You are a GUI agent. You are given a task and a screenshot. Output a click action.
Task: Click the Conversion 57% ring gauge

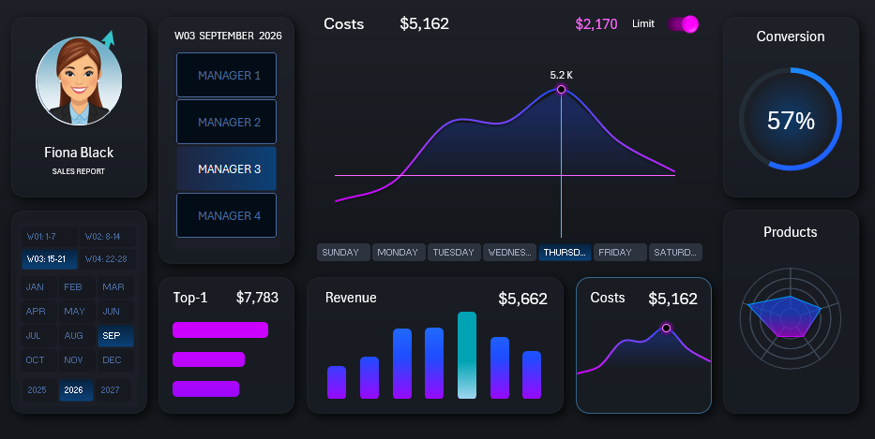791,120
